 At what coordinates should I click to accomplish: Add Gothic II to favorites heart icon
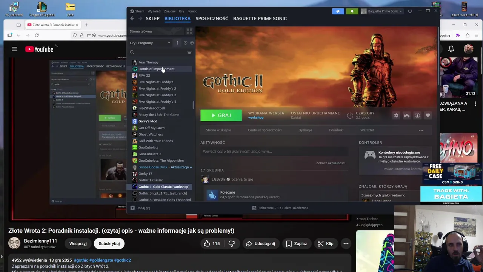pyautogui.click(x=428, y=115)
